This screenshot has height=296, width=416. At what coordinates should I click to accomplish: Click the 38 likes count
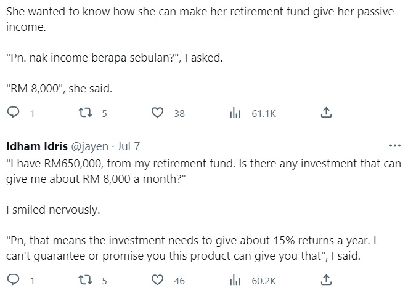[x=179, y=114]
